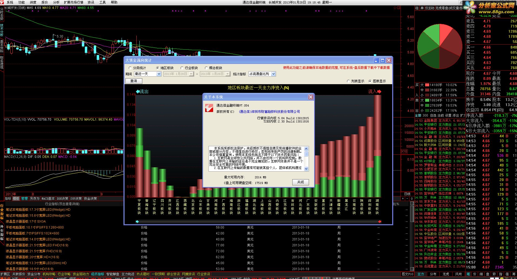Click the 流入 right arrow icon

[379, 91]
